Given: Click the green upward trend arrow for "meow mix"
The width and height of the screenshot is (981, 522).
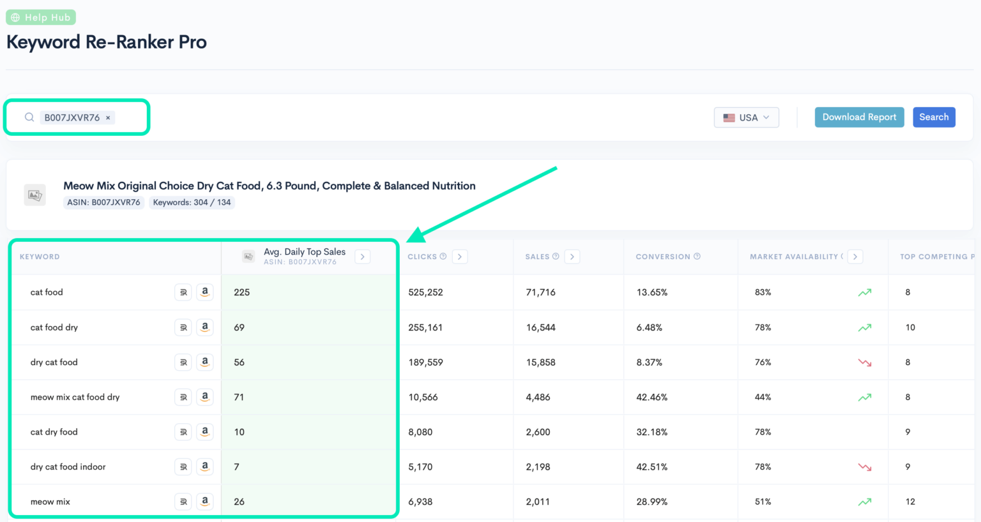Looking at the screenshot, I should coord(865,501).
